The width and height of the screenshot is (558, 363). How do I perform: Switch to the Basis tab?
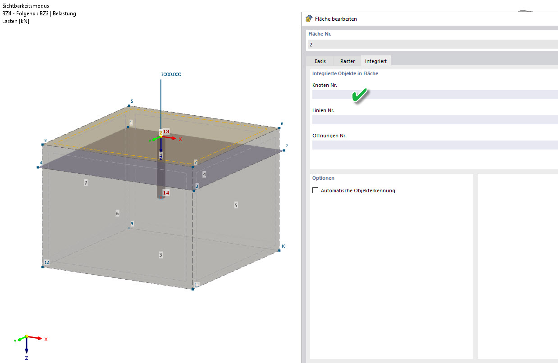point(321,61)
